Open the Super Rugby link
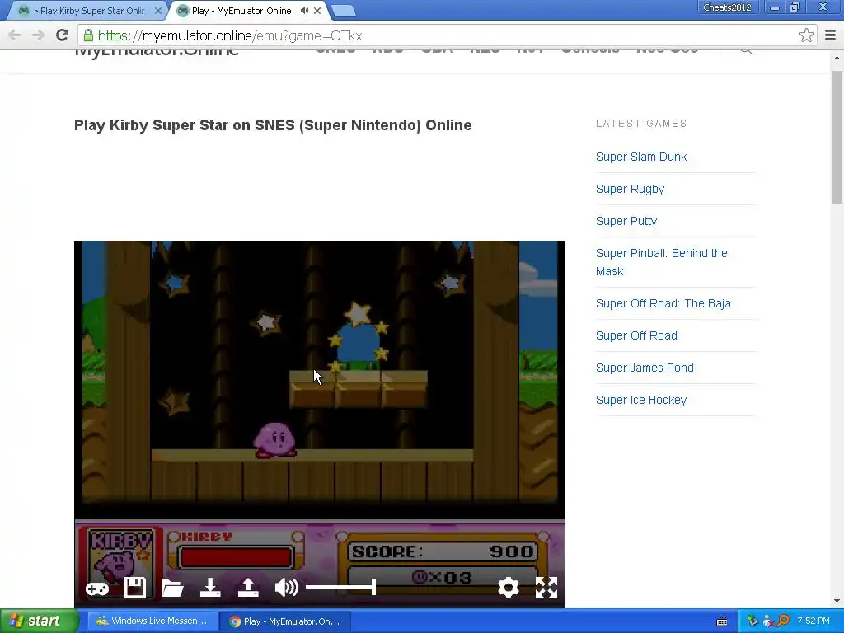Viewport: 844px width, 633px height. 630,189
